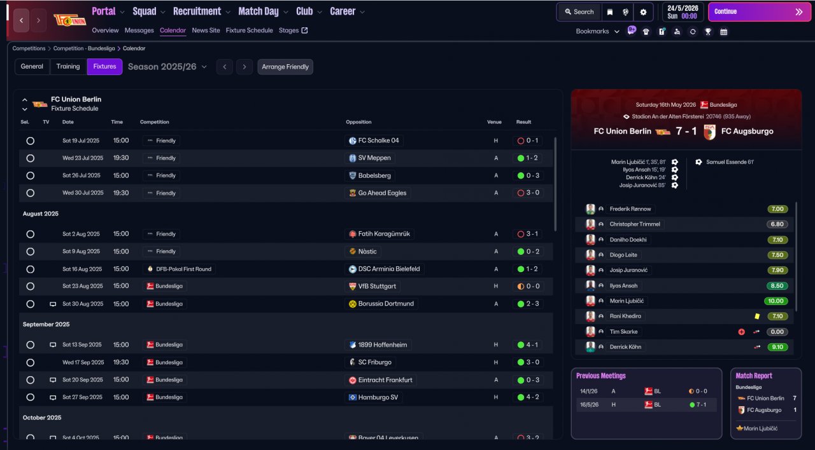
Task: Click the exclamation document bookmark icon
Action: coord(662,32)
